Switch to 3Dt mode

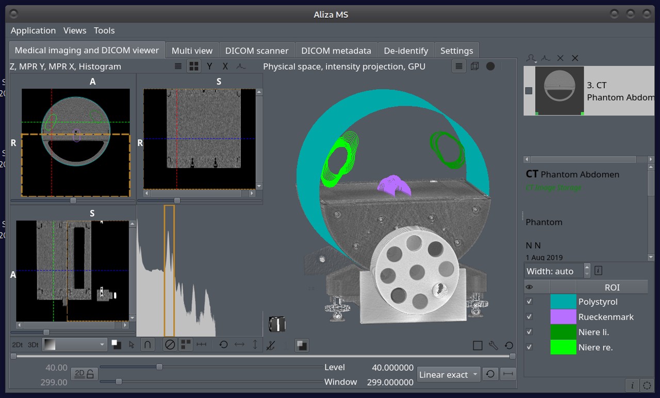click(33, 344)
